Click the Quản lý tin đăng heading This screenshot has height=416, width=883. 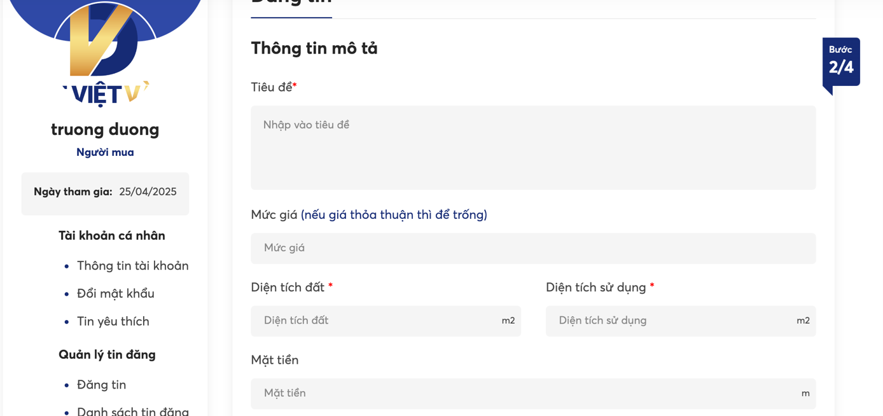(107, 355)
